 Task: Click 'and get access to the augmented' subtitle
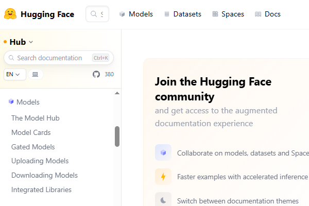click(216, 111)
